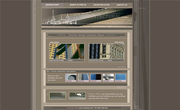Select client thumbnail N-03
Image resolution: width=180 pixels, height=110 pixels.
click(96, 78)
